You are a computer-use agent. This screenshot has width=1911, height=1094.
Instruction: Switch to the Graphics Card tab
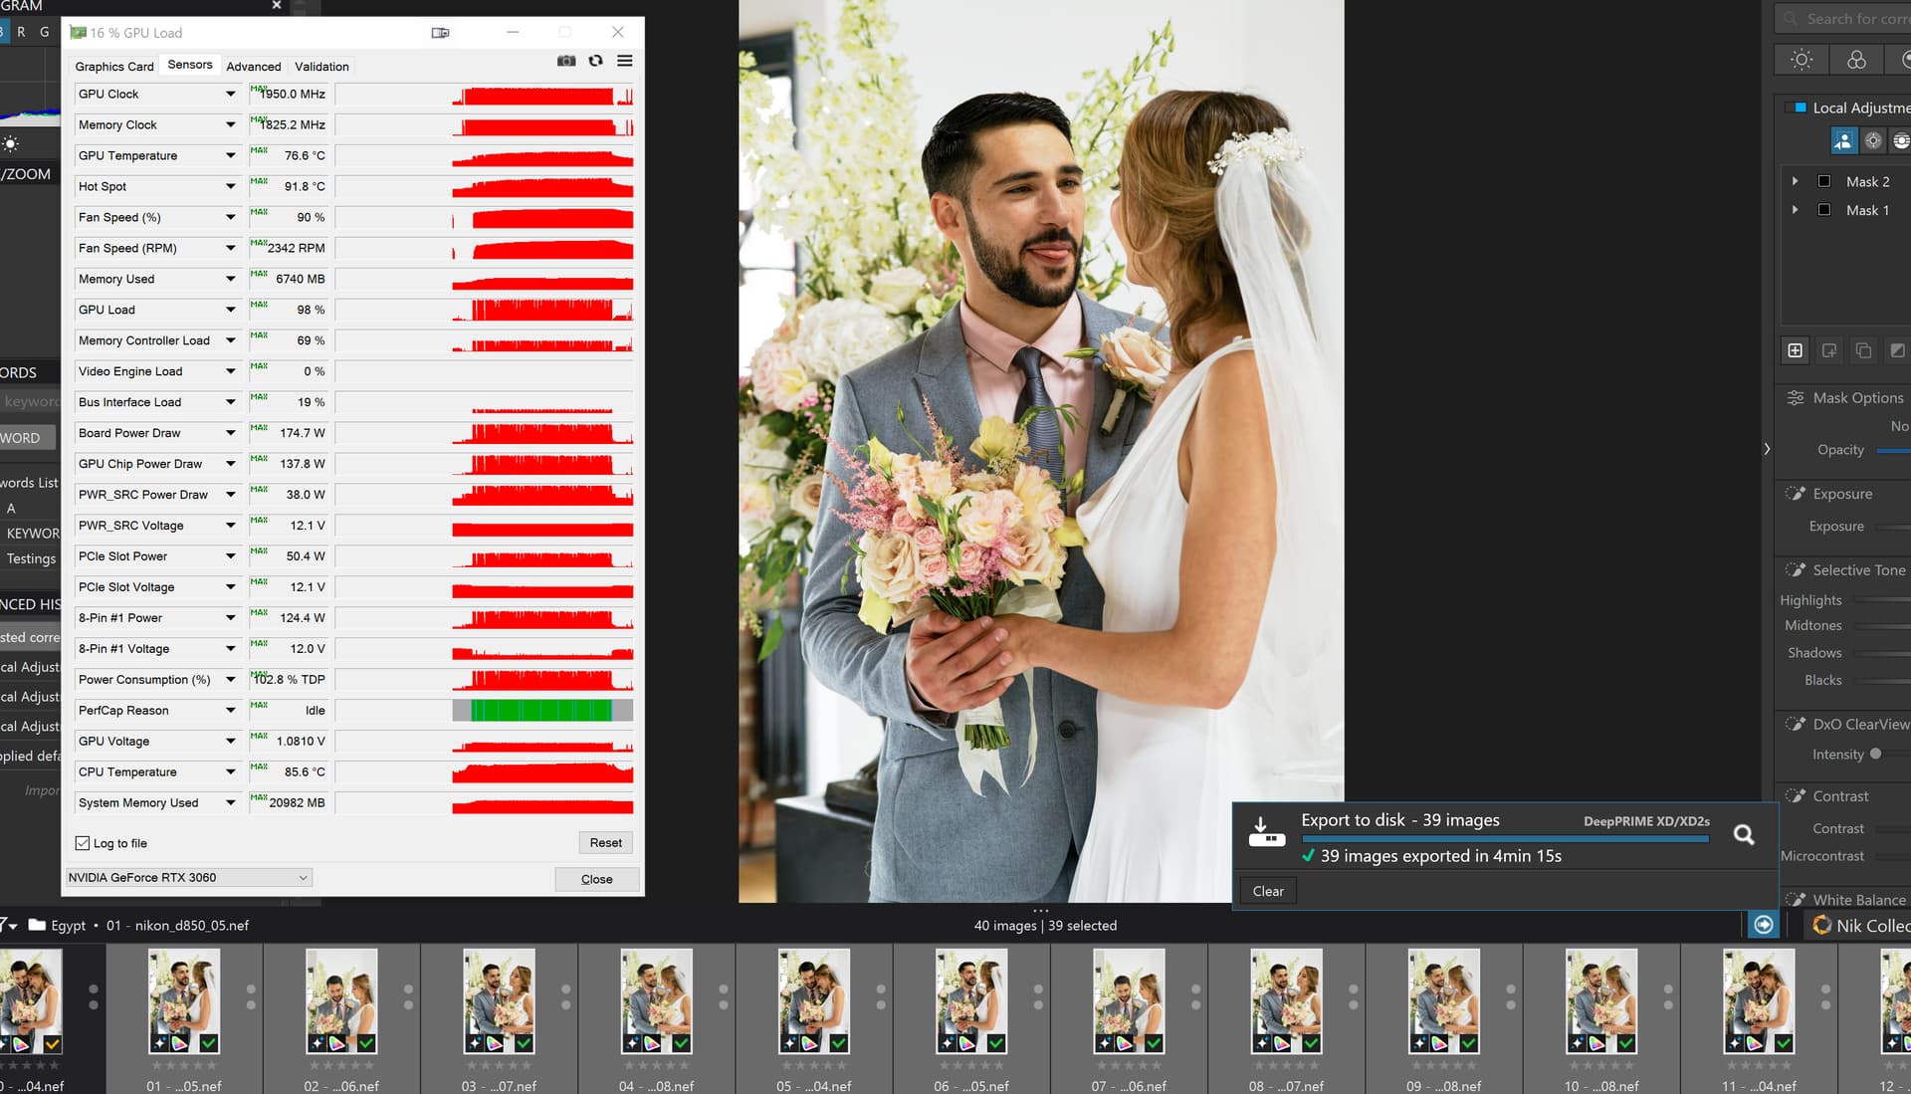[114, 67]
